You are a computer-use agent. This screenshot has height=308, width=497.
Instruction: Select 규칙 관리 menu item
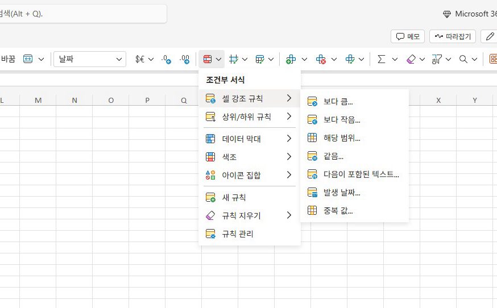tap(250, 234)
